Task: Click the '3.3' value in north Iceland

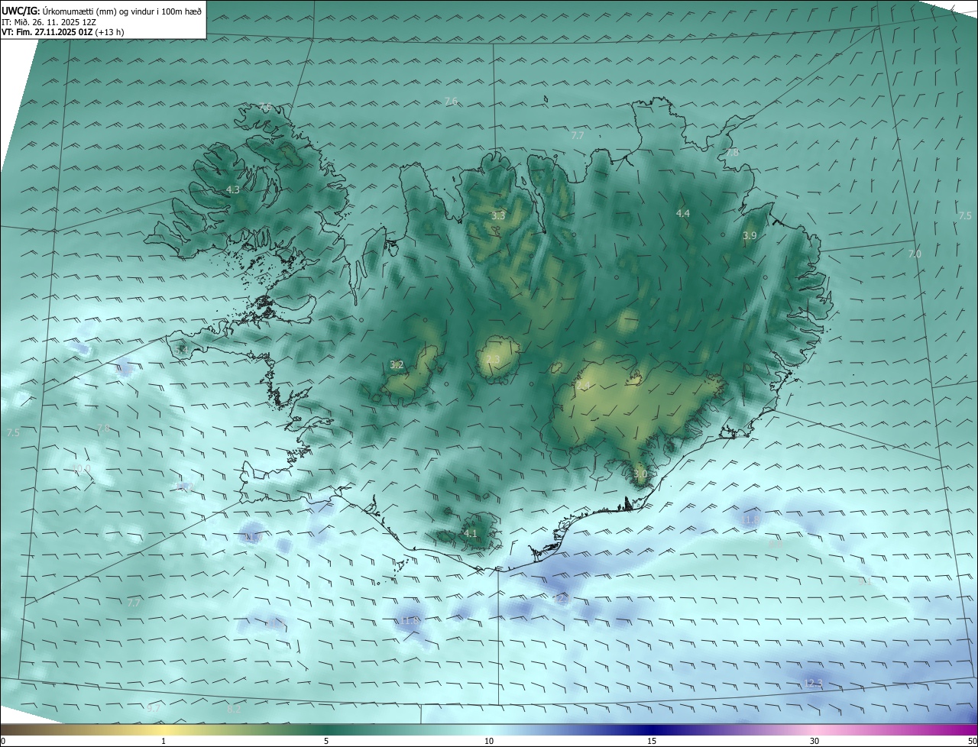Action: tap(498, 216)
